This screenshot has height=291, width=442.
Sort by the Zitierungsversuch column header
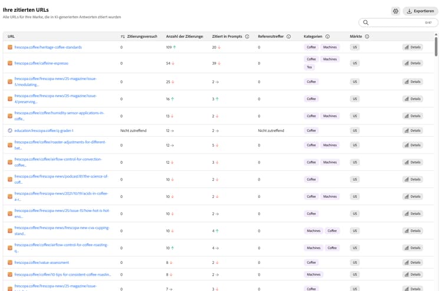[x=139, y=37]
